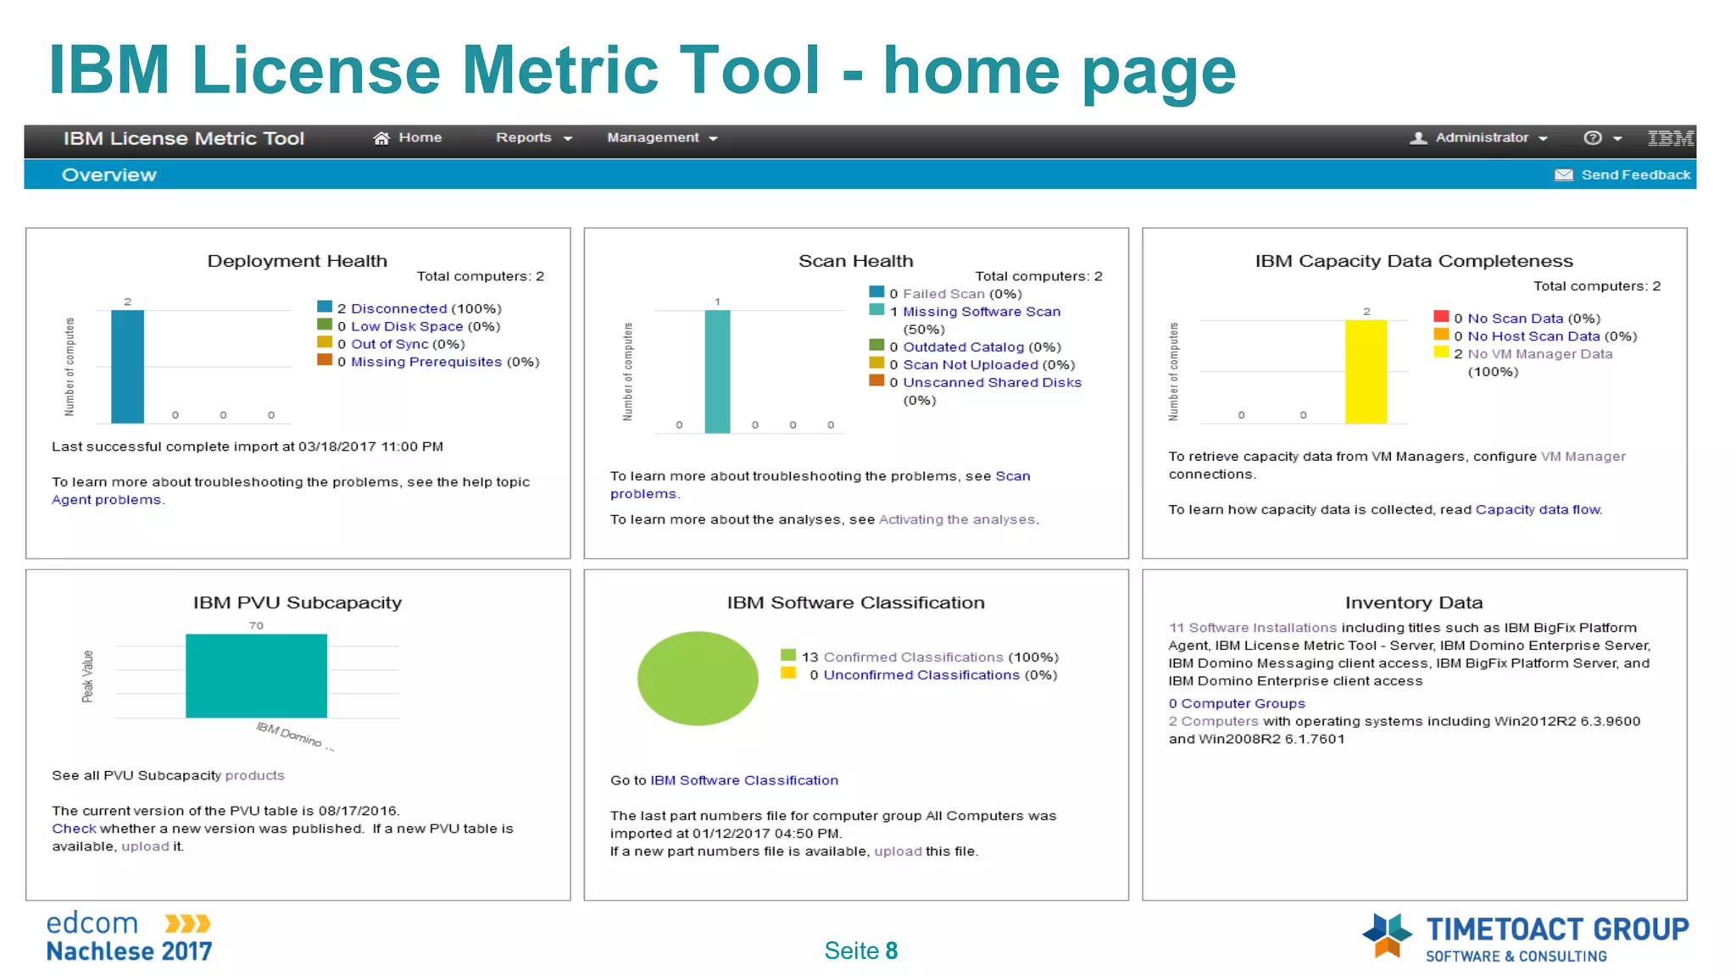Viewport: 1736px width, 976px height.
Task: Open the No VM Manager Data link
Action: click(1540, 354)
